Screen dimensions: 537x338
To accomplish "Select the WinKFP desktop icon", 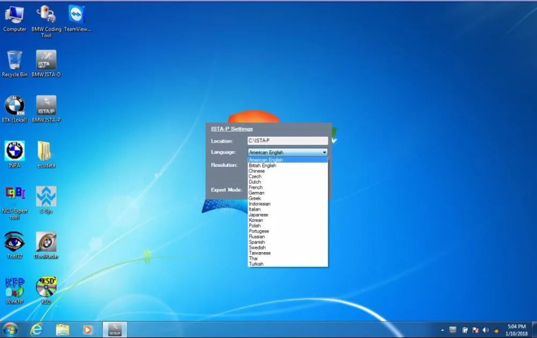I will coord(14,291).
